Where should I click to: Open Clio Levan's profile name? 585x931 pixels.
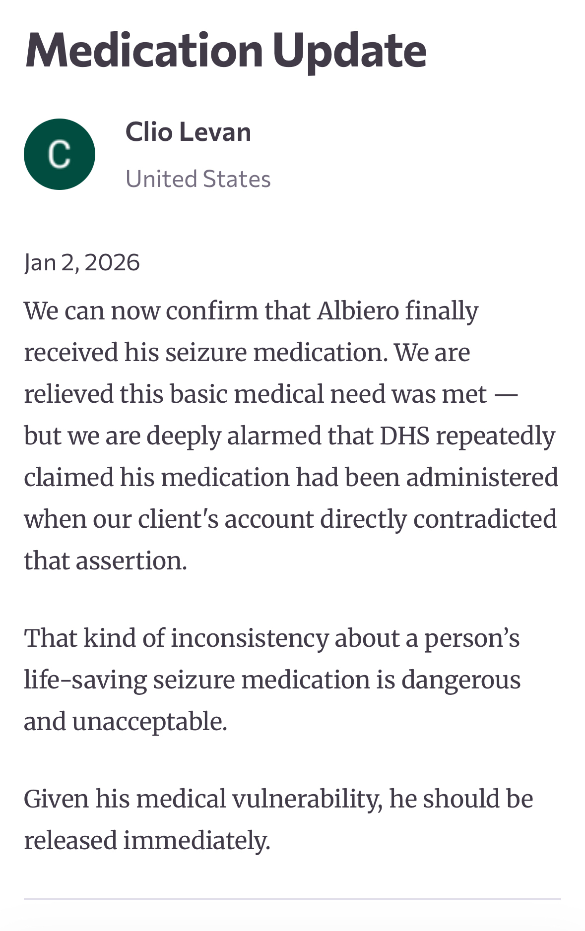(x=188, y=132)
